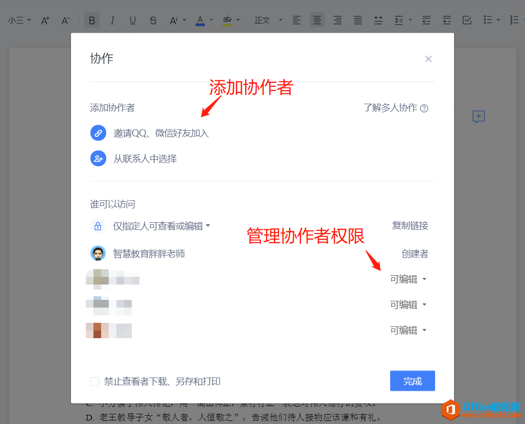The width and height of the screenshot is (525, 424).
Task: Open first collaborator's 可编辑 permission dropdown
Action: [x=409, y=279]
